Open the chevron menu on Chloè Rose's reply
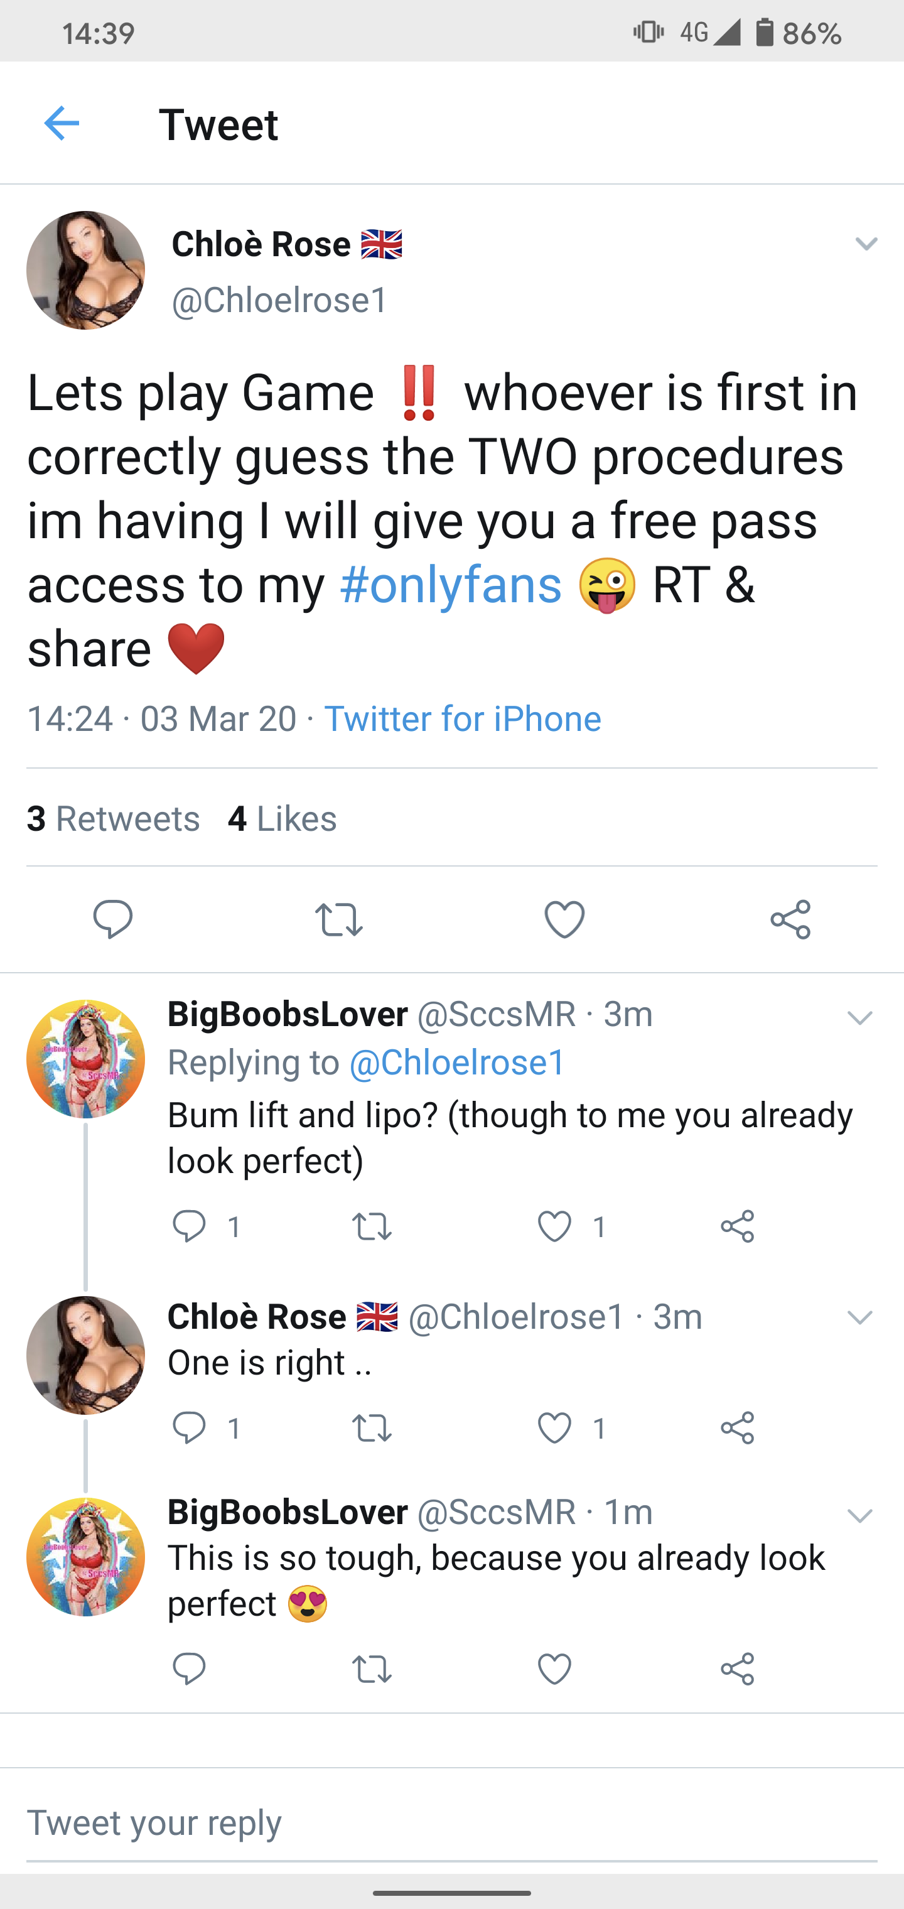 pos(859,1318)
